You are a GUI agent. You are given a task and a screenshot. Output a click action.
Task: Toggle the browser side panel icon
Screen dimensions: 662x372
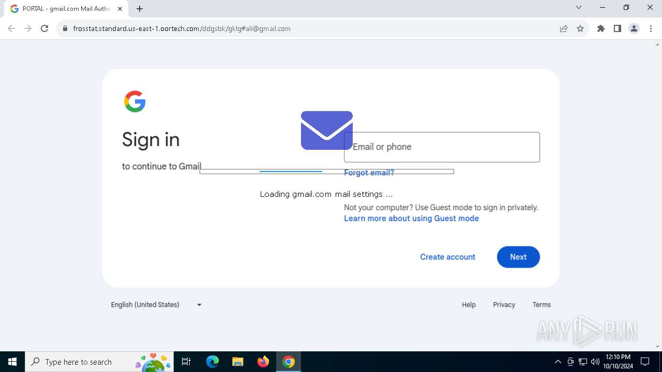618,28
